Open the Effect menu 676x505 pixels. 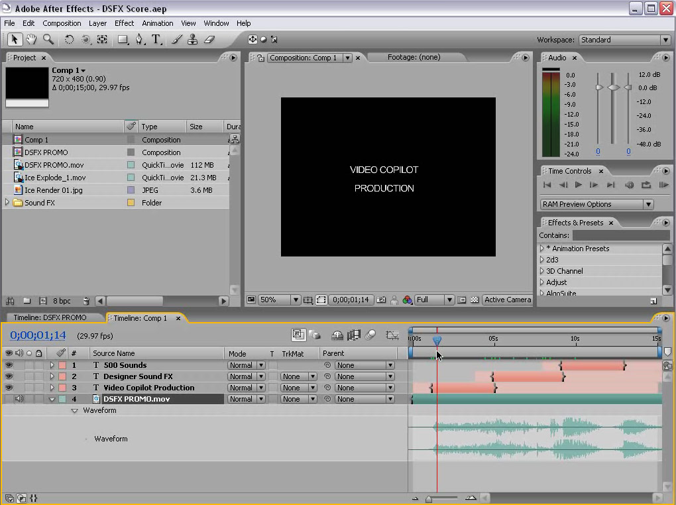pyautogui.click(x=124, y=23)
